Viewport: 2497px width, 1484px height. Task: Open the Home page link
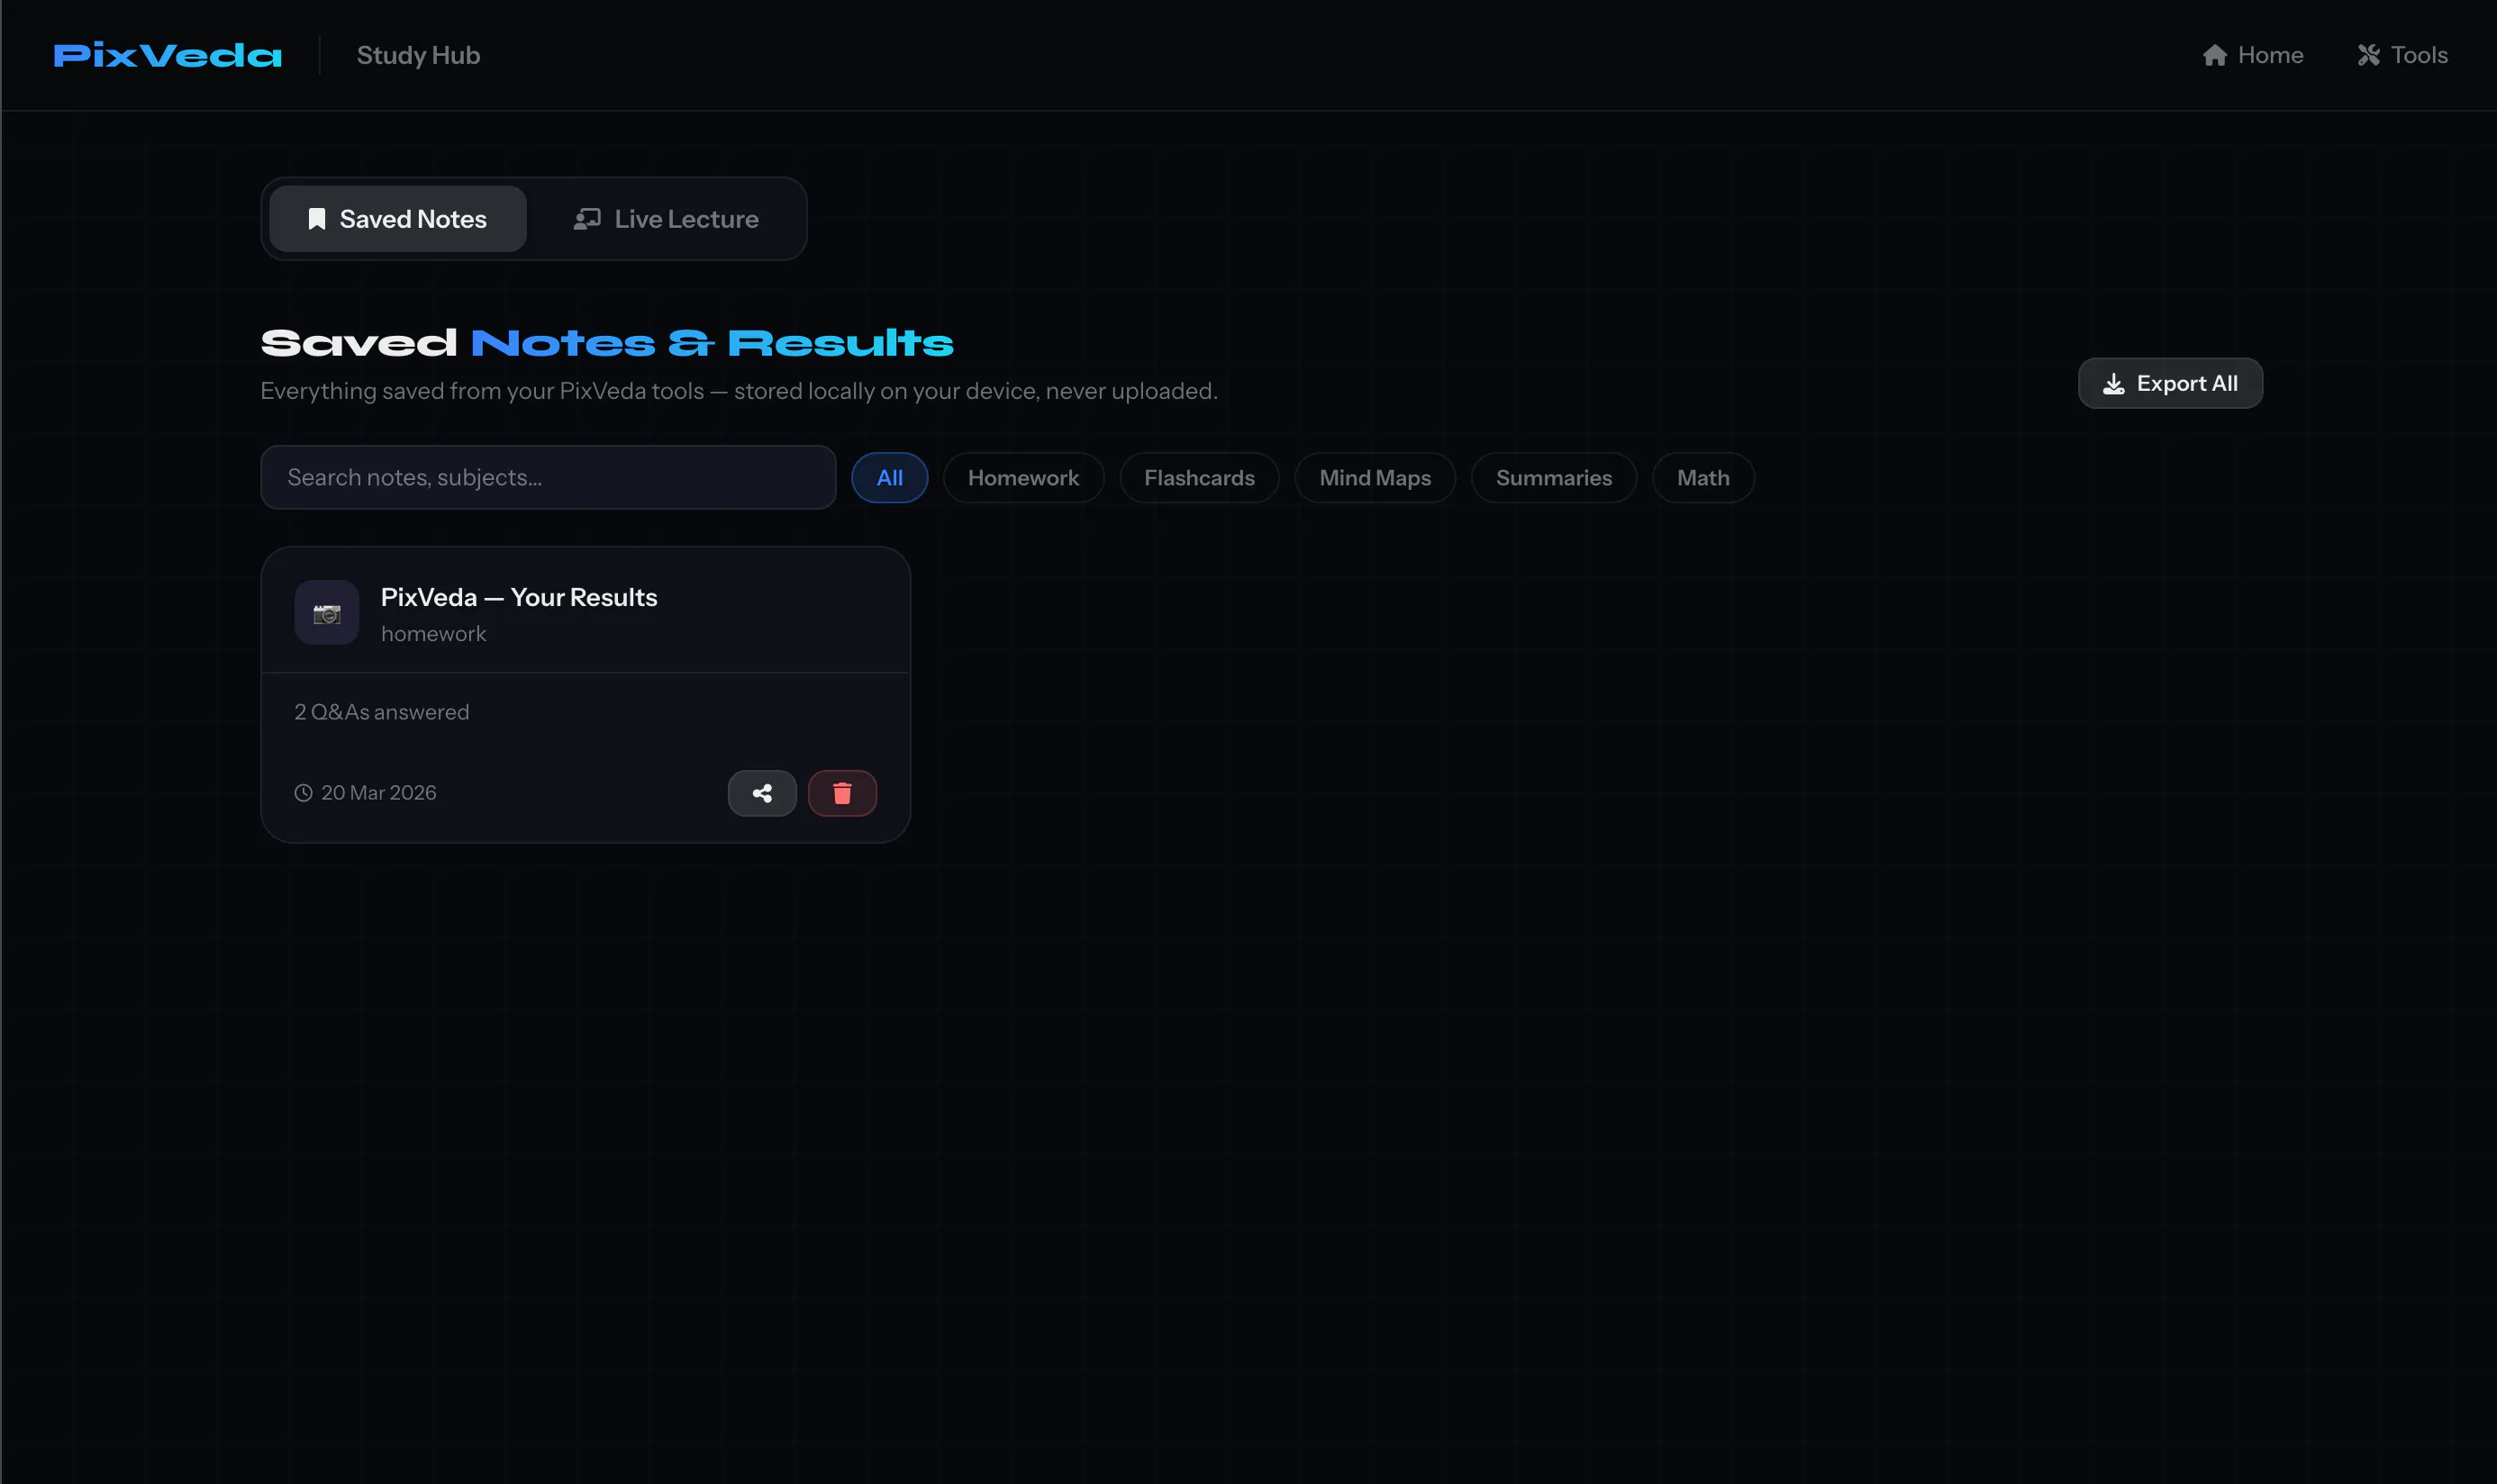(x=2253, y=55)
